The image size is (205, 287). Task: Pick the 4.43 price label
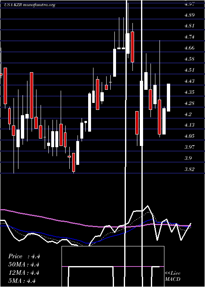tap(189, 81)
